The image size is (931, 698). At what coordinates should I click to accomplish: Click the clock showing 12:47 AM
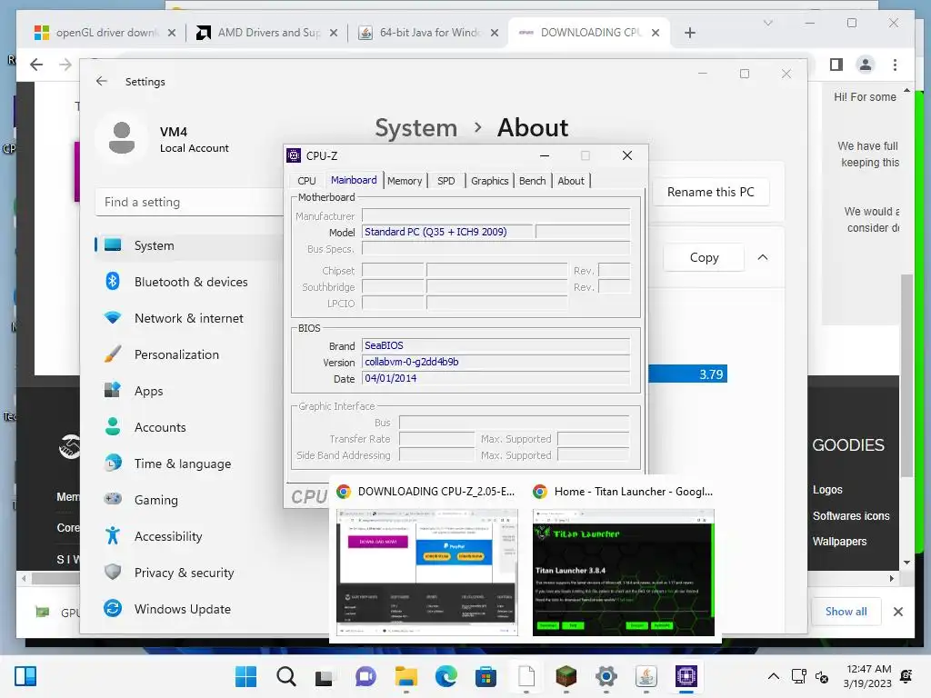pyautogui.click(x=868, y=669)
